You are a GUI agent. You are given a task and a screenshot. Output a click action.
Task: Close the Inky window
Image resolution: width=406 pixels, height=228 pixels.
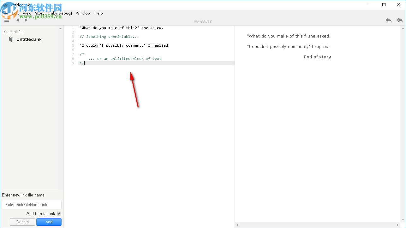(398, 5)
